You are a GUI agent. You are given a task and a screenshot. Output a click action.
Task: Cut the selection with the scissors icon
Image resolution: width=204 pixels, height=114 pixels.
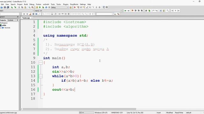pos(19,7)
